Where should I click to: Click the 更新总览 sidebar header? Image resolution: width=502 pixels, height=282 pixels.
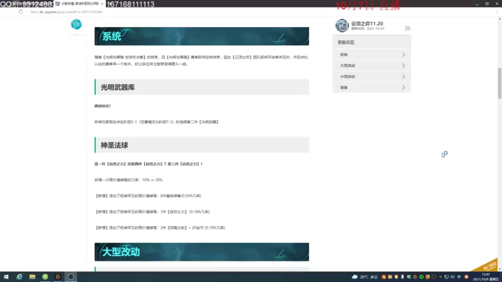(x=371, y=42)
